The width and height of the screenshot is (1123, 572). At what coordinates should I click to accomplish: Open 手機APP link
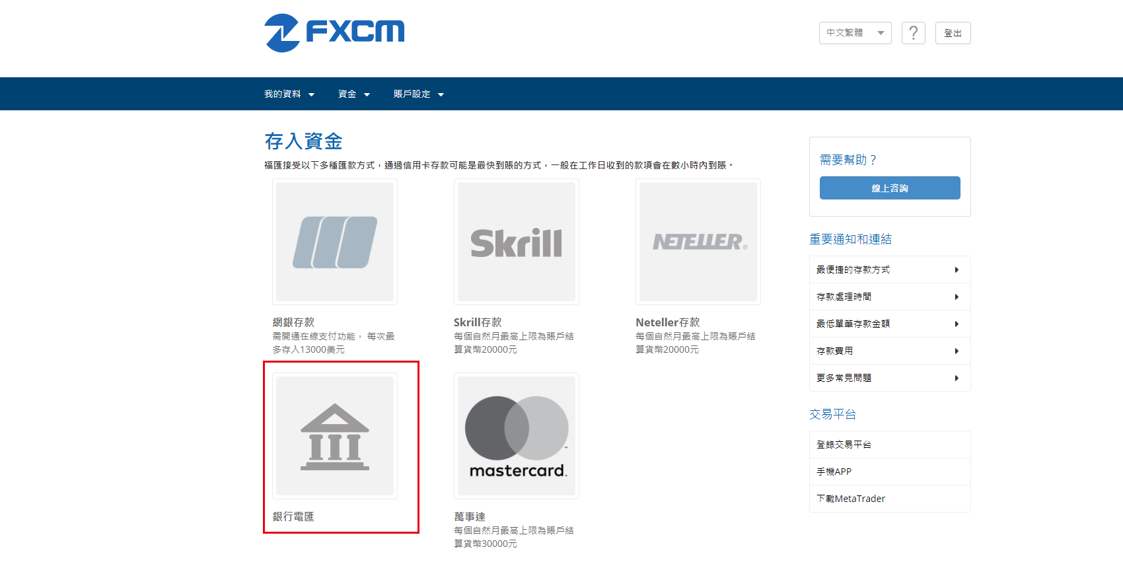[890, 472]
